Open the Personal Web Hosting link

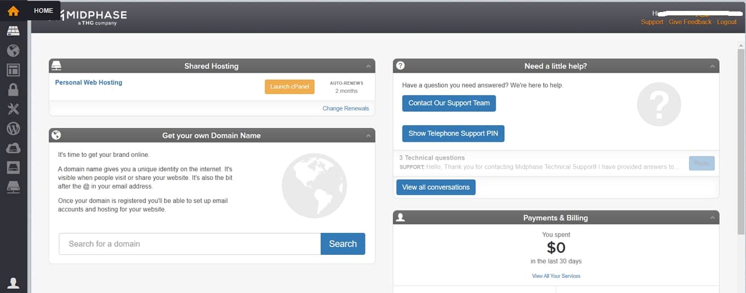(x=89, y=83)
